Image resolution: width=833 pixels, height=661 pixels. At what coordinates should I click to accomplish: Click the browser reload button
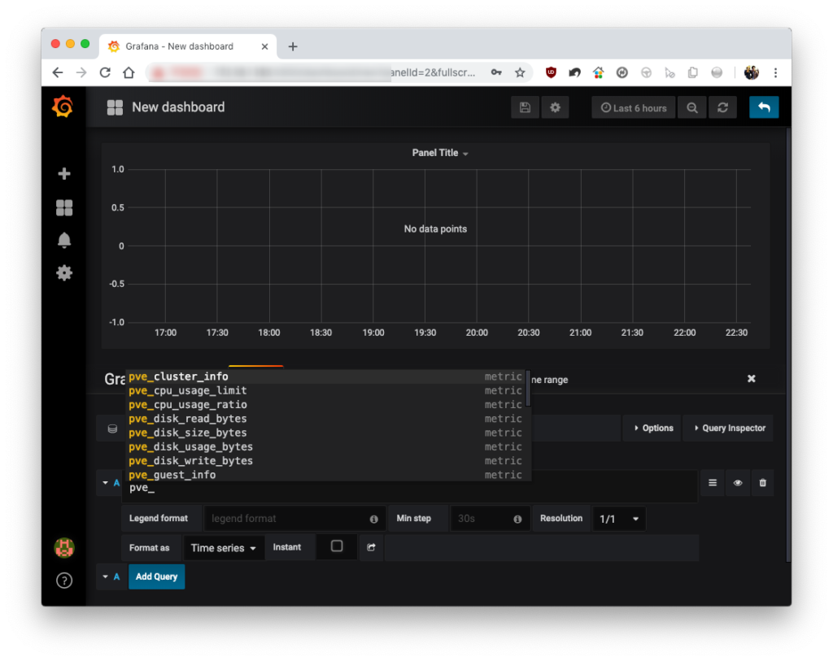(x=105, y=72)
